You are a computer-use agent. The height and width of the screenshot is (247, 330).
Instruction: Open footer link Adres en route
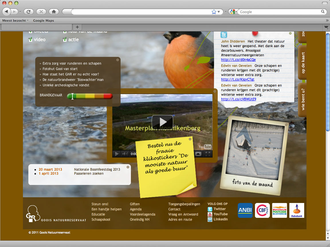[x=180, y=220]
